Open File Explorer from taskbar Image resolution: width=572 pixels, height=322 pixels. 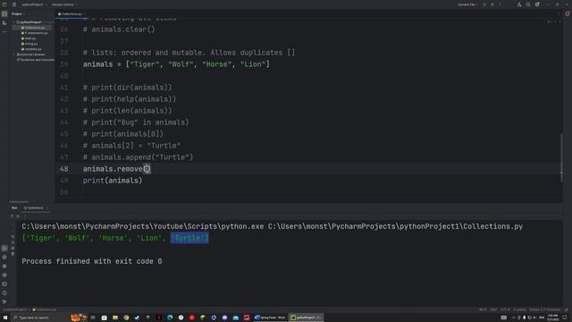115,318
